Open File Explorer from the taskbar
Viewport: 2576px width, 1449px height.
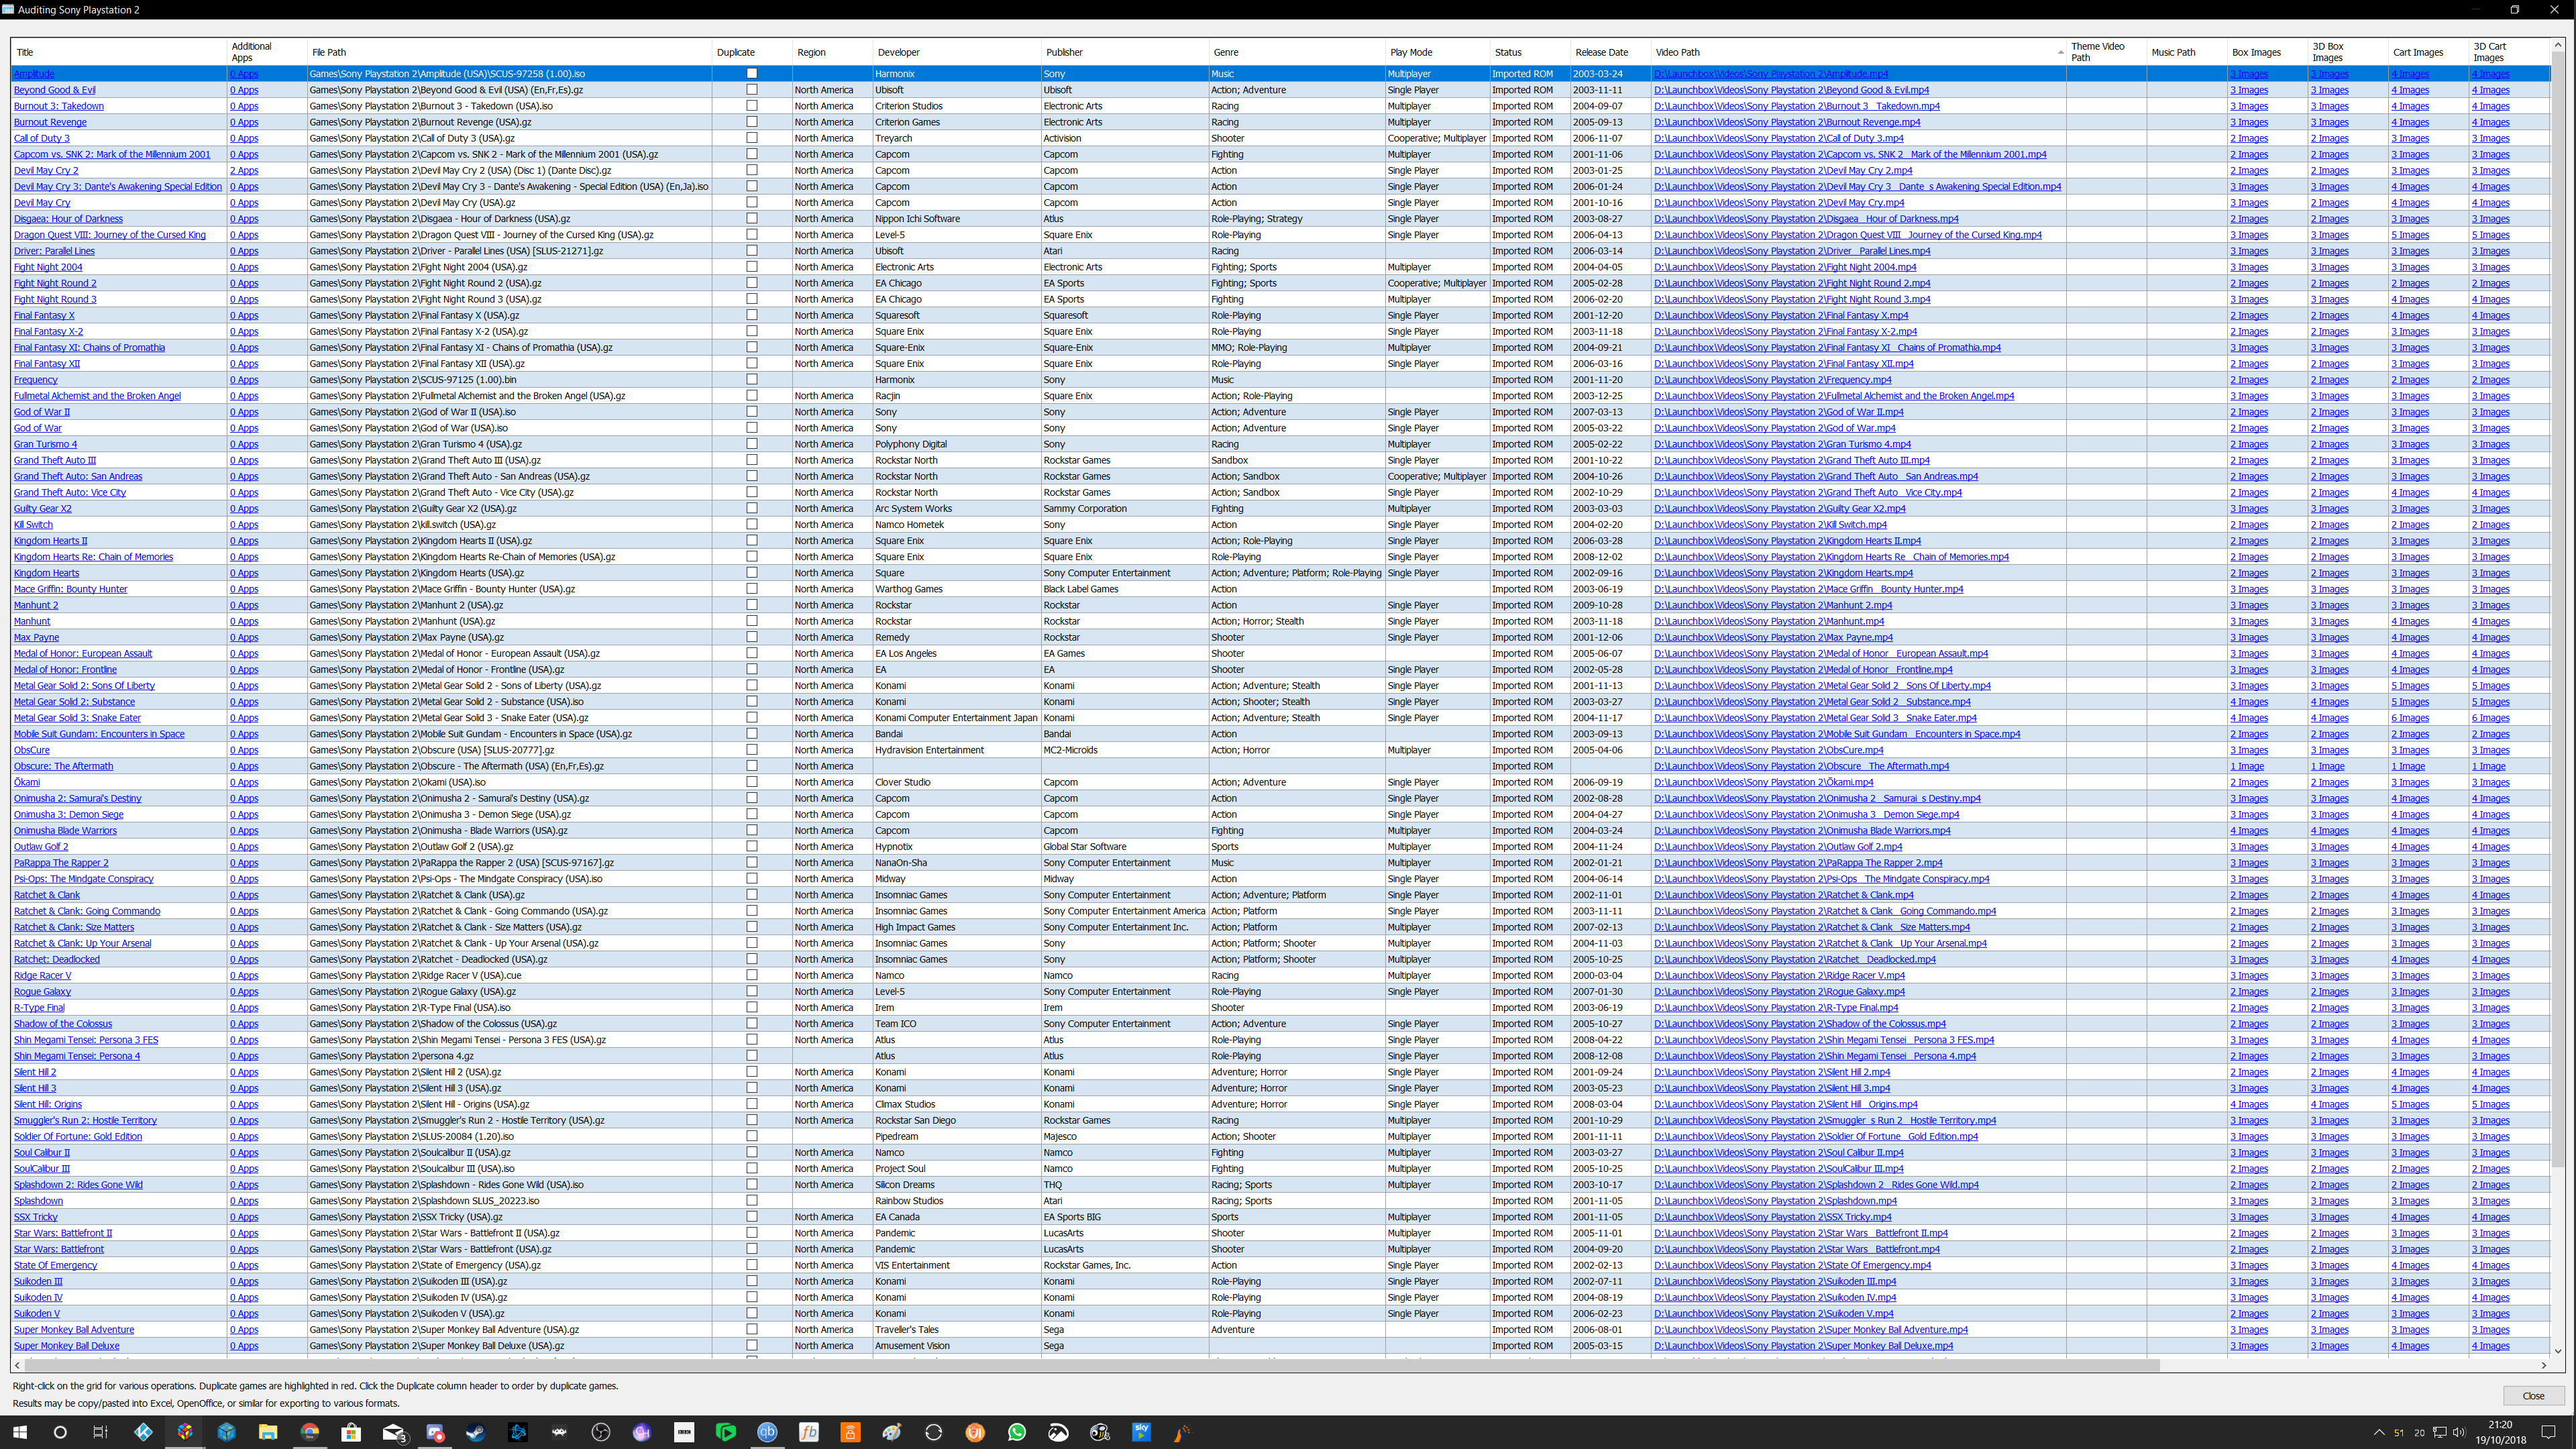(268, 1432)
